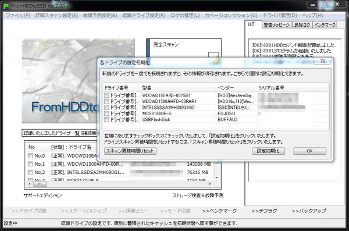The image size is (349, 231).
Task: Sort by シリアル番号 column header
Action: 285,88
